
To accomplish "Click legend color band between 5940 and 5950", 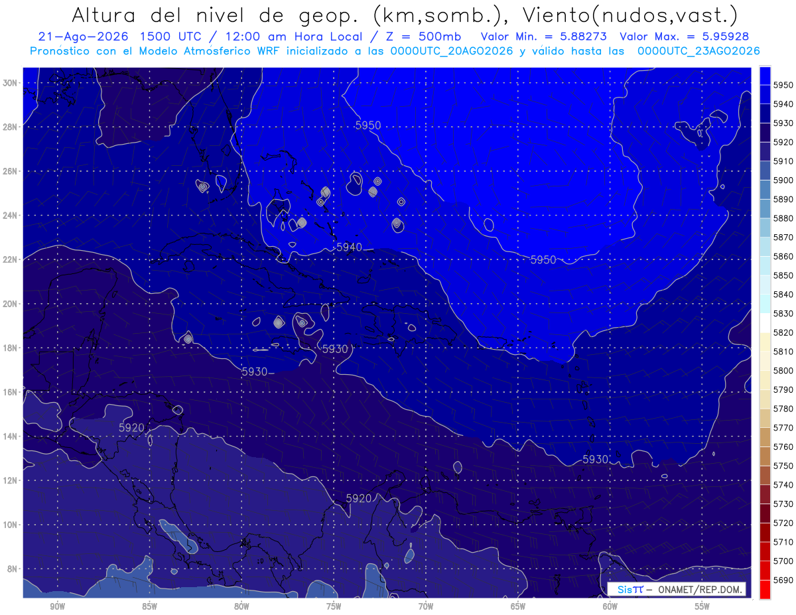I will (765, 95).
